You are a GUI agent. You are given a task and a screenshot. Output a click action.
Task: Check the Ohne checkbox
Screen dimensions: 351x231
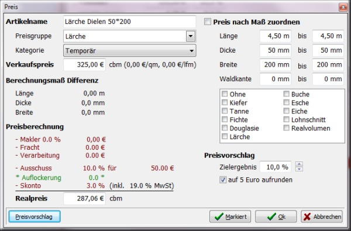(x=225, y=94)
